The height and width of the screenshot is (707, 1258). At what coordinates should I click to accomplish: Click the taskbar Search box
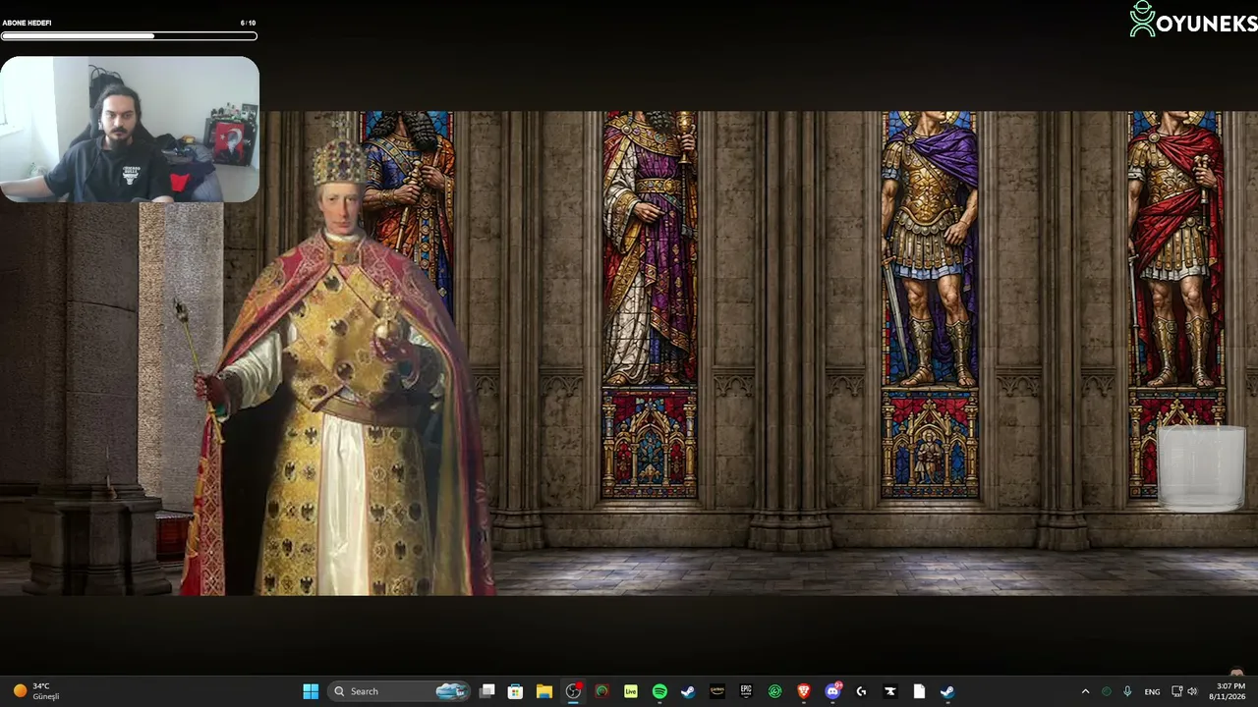coord(398,691)
